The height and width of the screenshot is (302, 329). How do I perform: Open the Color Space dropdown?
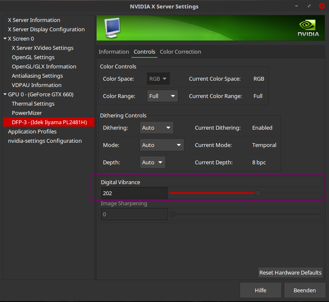(x=158, y=79)
